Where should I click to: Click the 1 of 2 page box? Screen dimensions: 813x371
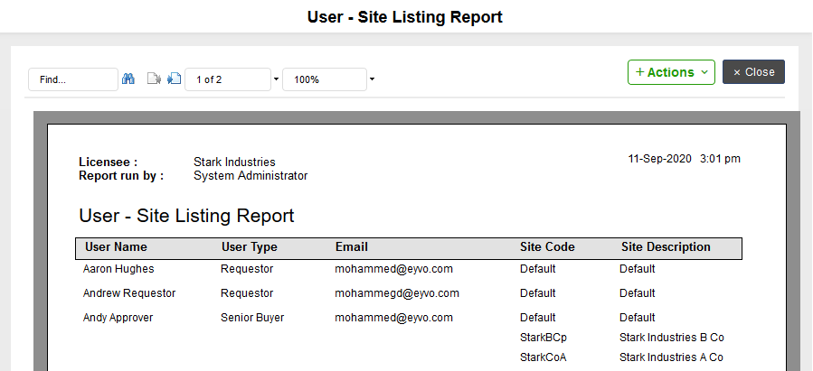click(x=228, y=79)
